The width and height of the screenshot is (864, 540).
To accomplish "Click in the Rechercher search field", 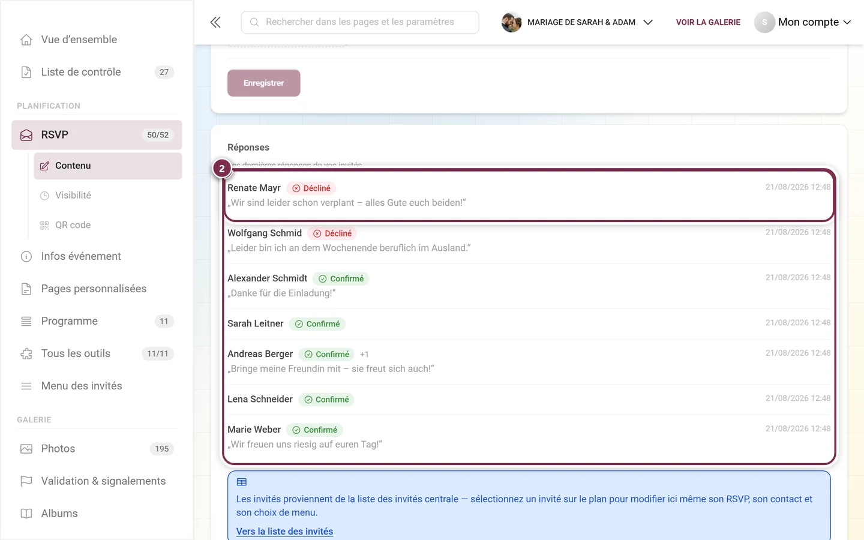I will tap(360, 22).
